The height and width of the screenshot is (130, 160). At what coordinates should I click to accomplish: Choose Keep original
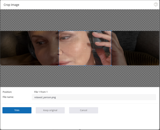pos(50,110)
